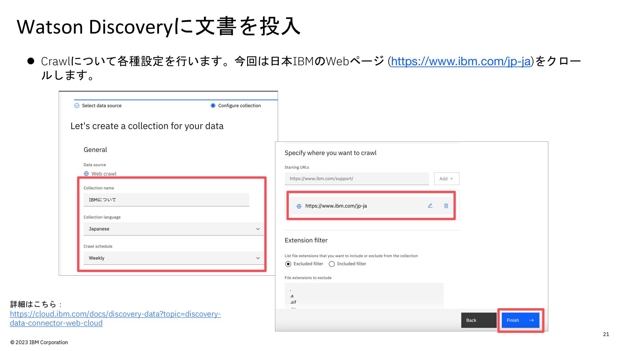624x351 pixels.
Task: Delete the https://www.ibm.com/jp-ja URL entry via trash icon
Action: pos(446,206)
